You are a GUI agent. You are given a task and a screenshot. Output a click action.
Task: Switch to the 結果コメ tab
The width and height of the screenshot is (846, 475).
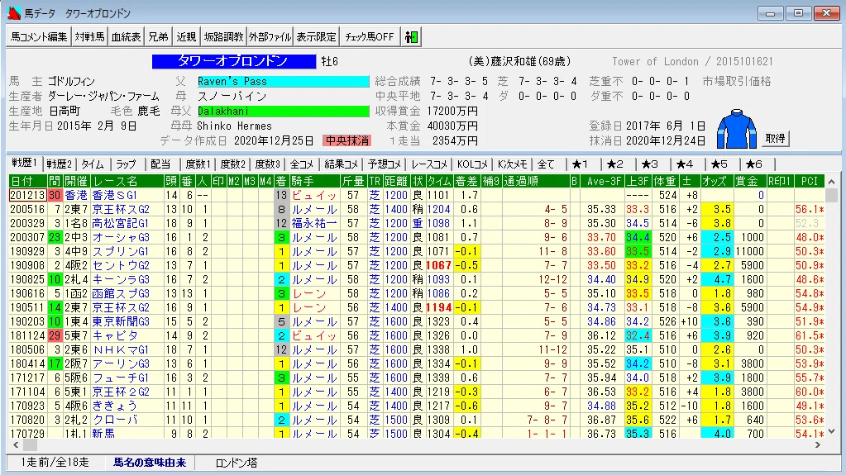click(x=341, y=164)
